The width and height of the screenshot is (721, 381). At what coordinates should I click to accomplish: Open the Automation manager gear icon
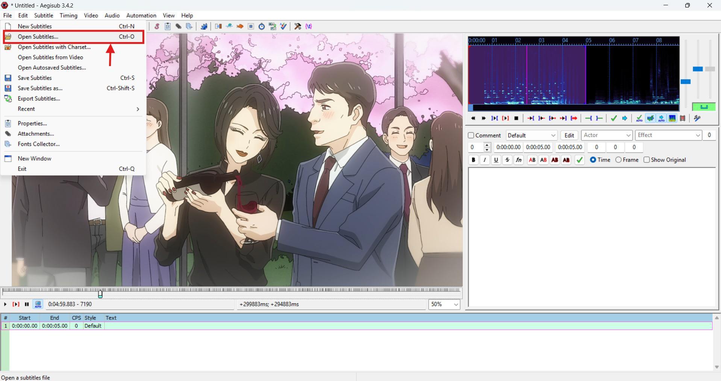204,26
